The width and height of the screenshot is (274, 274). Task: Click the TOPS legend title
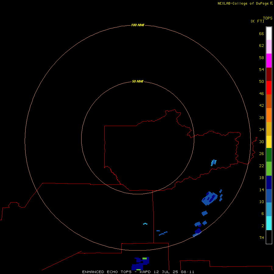[268, 18]
